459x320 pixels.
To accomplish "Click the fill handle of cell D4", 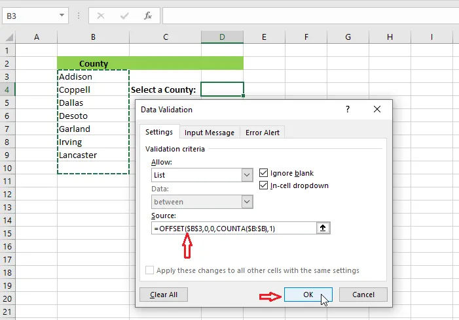I will point(244,96).
